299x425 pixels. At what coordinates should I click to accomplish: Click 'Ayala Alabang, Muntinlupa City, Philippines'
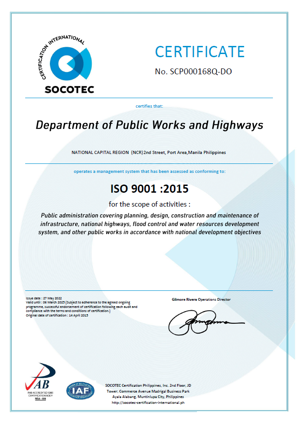click(148, 397)
